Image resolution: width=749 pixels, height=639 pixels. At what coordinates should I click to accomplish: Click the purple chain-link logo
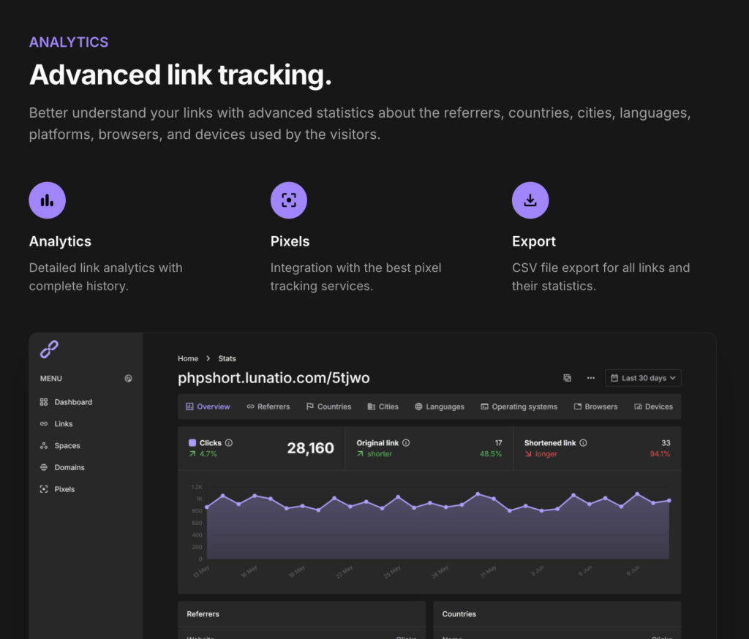pyautogui.click(x=49, y=349)
